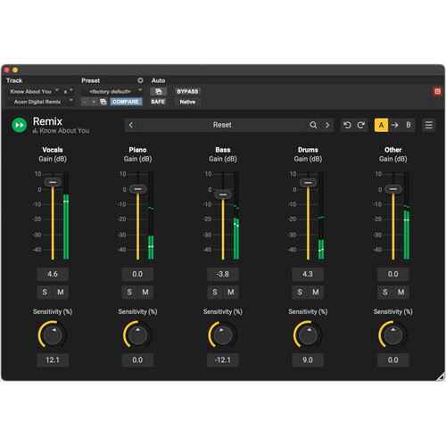Click the COMPARE button
Screen dimensions: 446x446
pyautogui.click(x=126, y=102)
